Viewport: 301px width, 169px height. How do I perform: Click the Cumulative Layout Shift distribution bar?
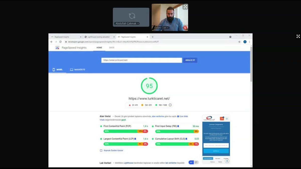(x=177, y=144)
